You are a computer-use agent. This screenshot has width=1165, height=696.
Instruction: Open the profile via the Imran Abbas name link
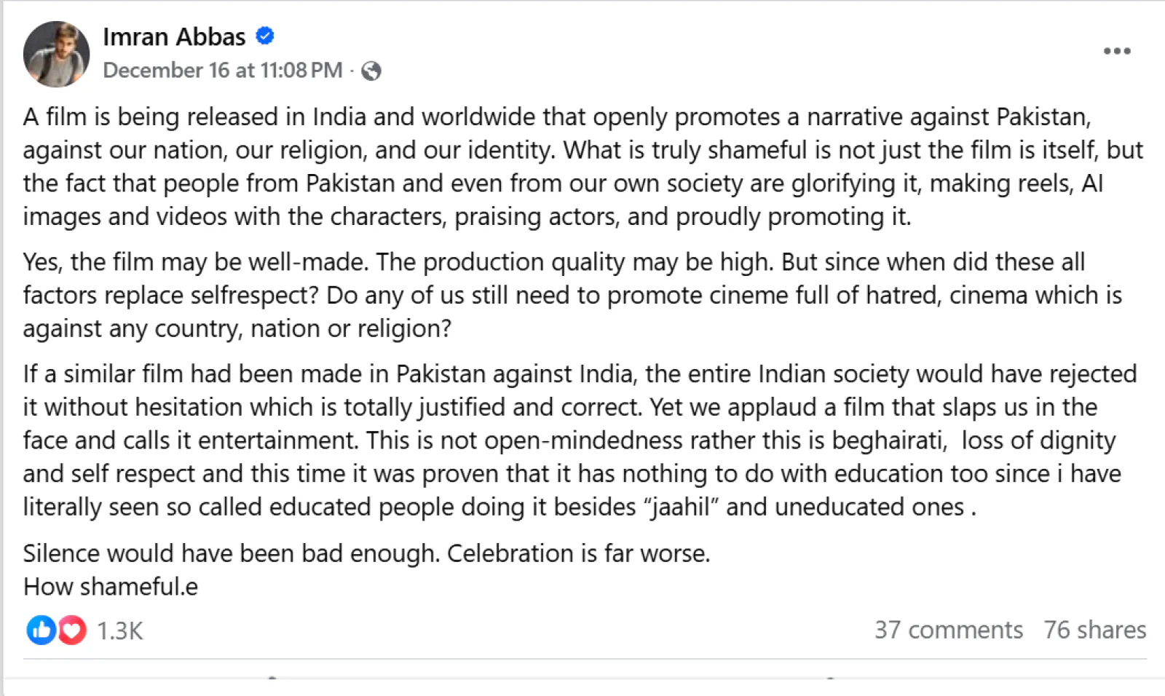click(175, 36)
